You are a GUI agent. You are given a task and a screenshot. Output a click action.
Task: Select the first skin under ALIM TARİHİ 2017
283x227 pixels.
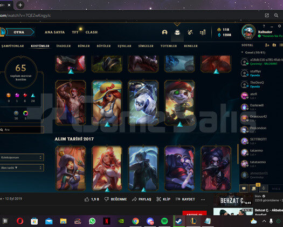pos(71,168)
